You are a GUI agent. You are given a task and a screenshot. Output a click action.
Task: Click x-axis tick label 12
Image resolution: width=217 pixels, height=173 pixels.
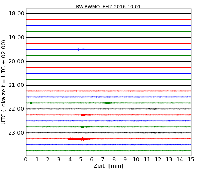pyautogui.click(x=158, y=159)
